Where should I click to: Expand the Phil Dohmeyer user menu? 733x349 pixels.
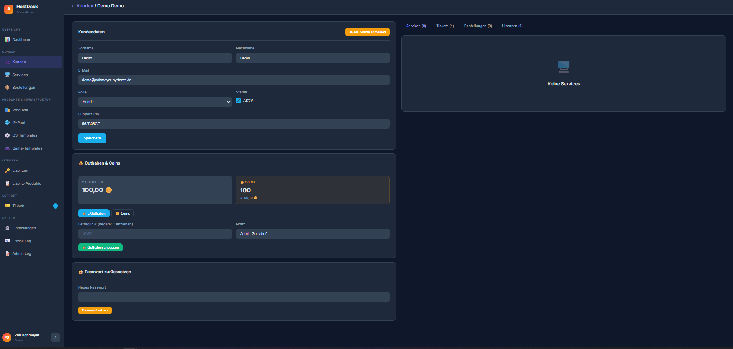(56, 337)
